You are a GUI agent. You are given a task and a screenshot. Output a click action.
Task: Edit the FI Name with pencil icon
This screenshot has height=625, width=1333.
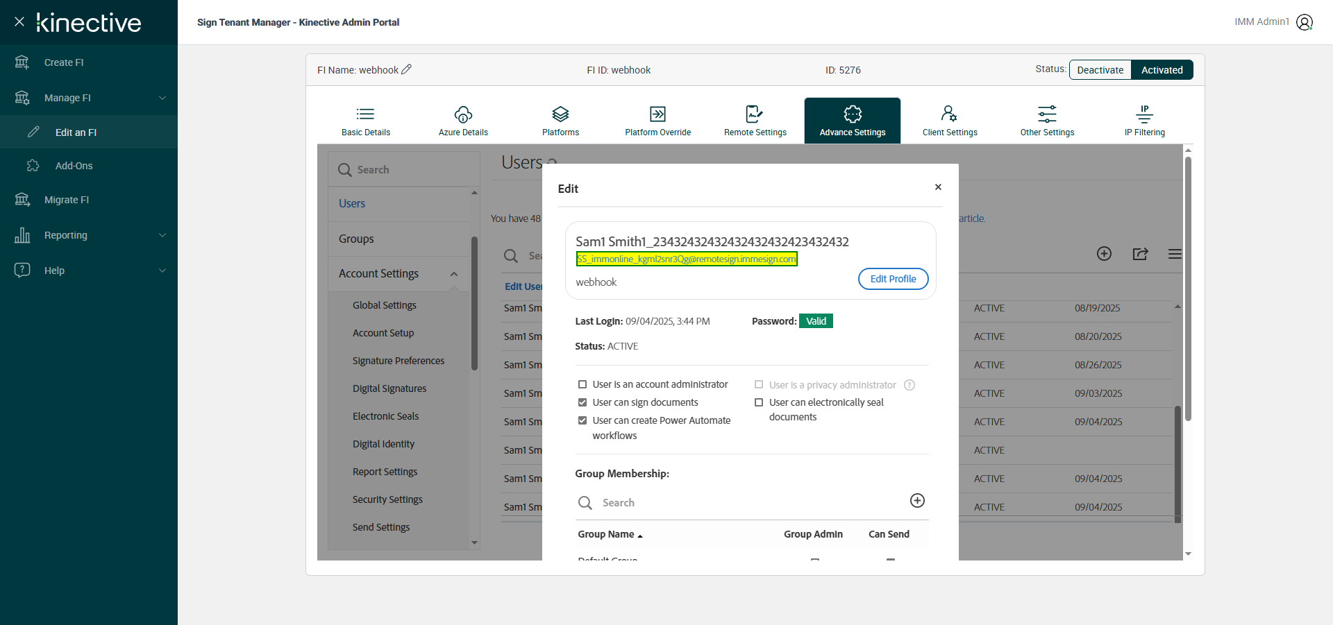click(407, 69)
